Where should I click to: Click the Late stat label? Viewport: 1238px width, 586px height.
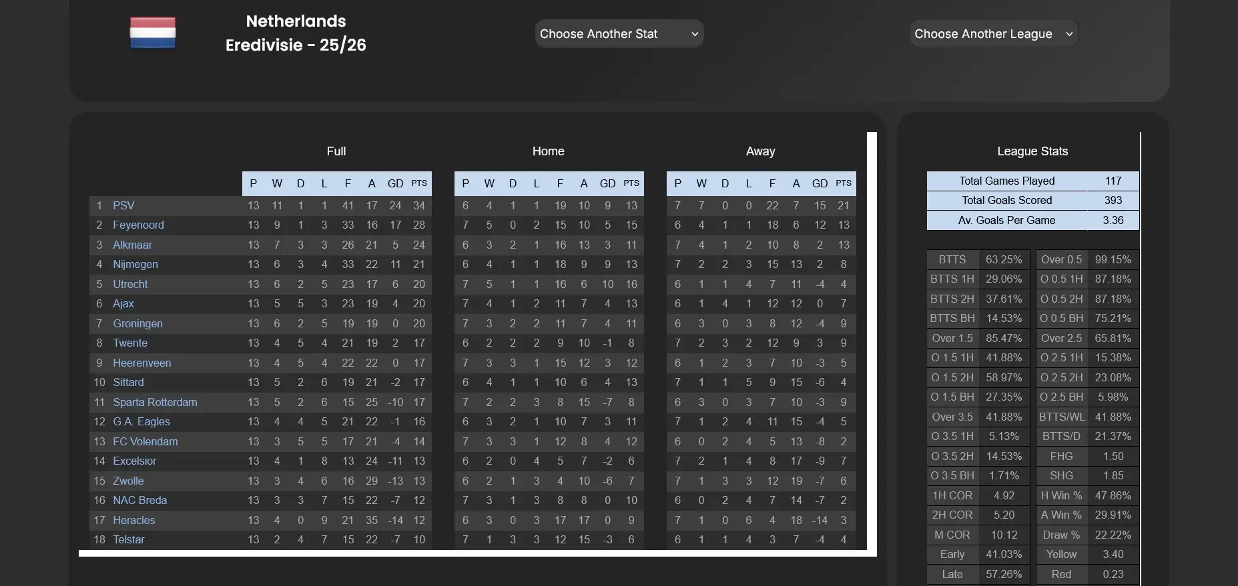[x=952, y=574]
